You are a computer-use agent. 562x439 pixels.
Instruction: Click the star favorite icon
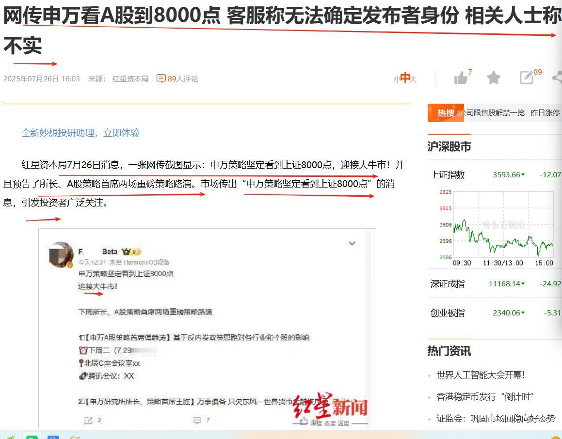point(493,78)
